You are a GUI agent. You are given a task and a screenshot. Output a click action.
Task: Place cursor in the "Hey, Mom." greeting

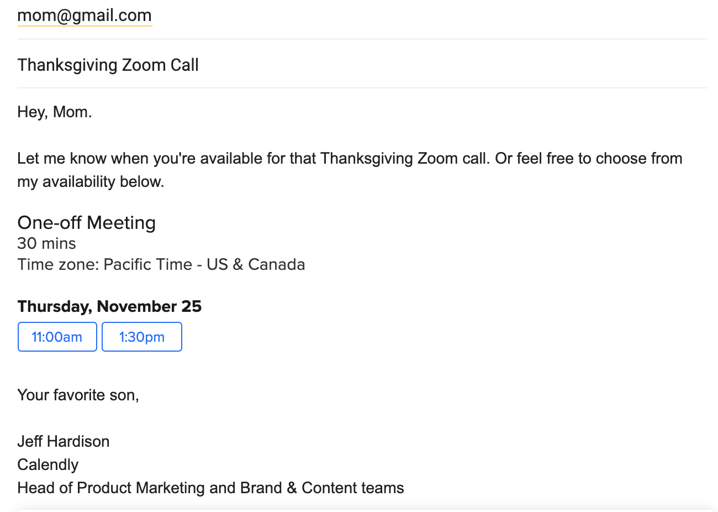tap(55, 112)
